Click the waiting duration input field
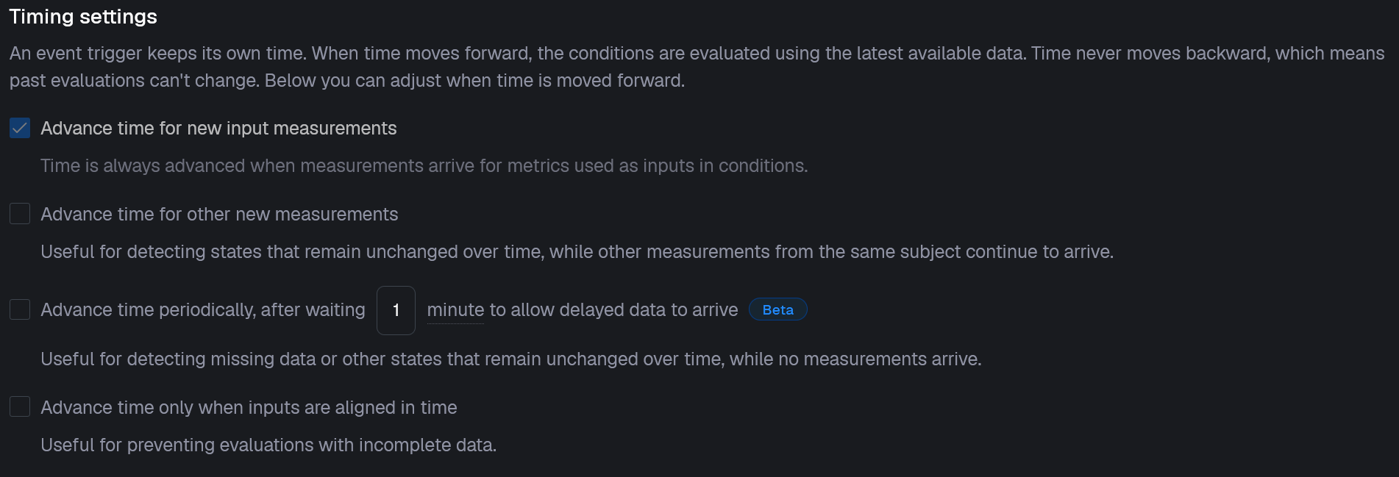The width and height of the screenshot is (1399, 477). (x=396, y=309)
